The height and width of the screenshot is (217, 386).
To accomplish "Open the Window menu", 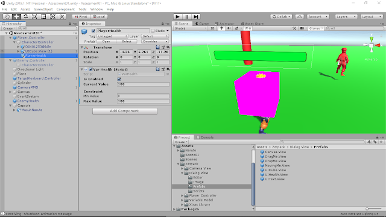I will click(x=96, y=9).
